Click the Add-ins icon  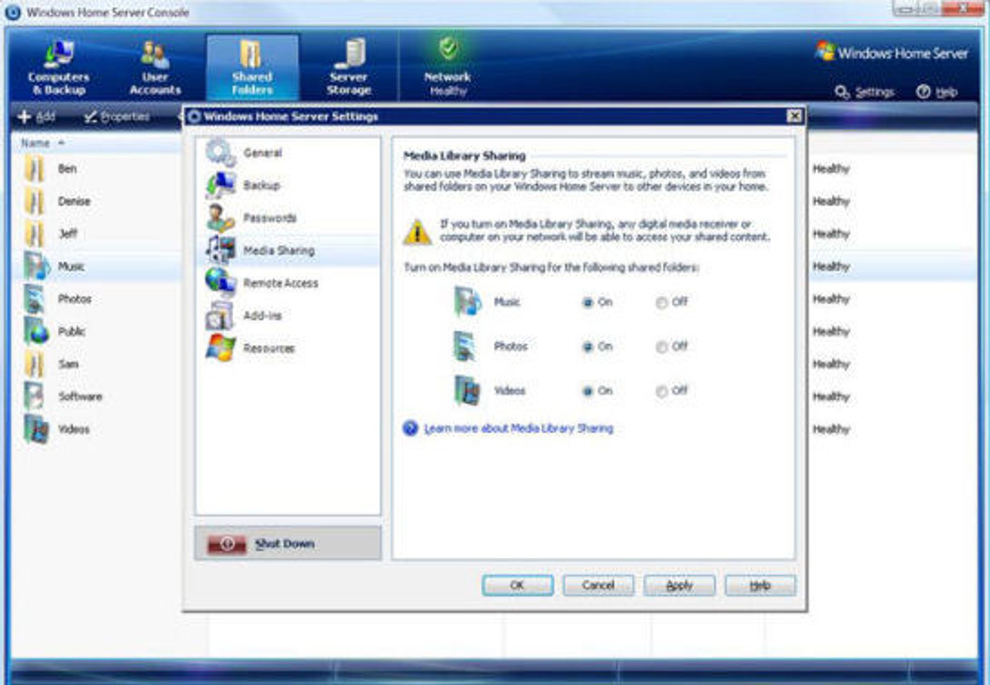click(219, 315)
